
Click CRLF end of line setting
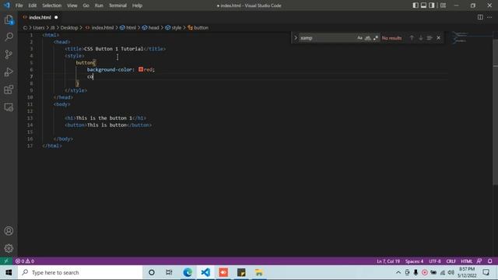(x=451, y=261)
